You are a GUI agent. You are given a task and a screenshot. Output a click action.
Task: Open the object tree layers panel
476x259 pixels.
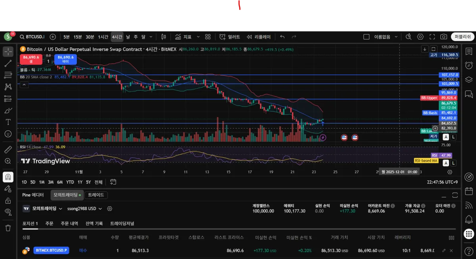click(468, 79)
